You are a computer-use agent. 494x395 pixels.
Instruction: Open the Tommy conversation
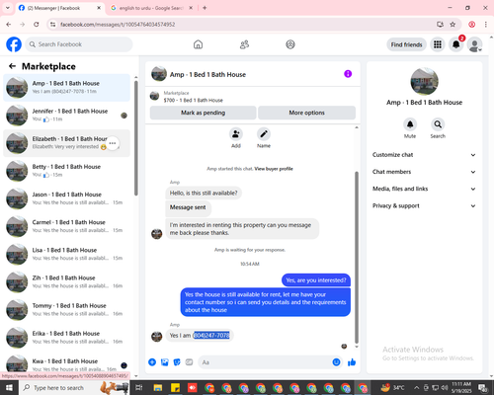tap(66, 310)
